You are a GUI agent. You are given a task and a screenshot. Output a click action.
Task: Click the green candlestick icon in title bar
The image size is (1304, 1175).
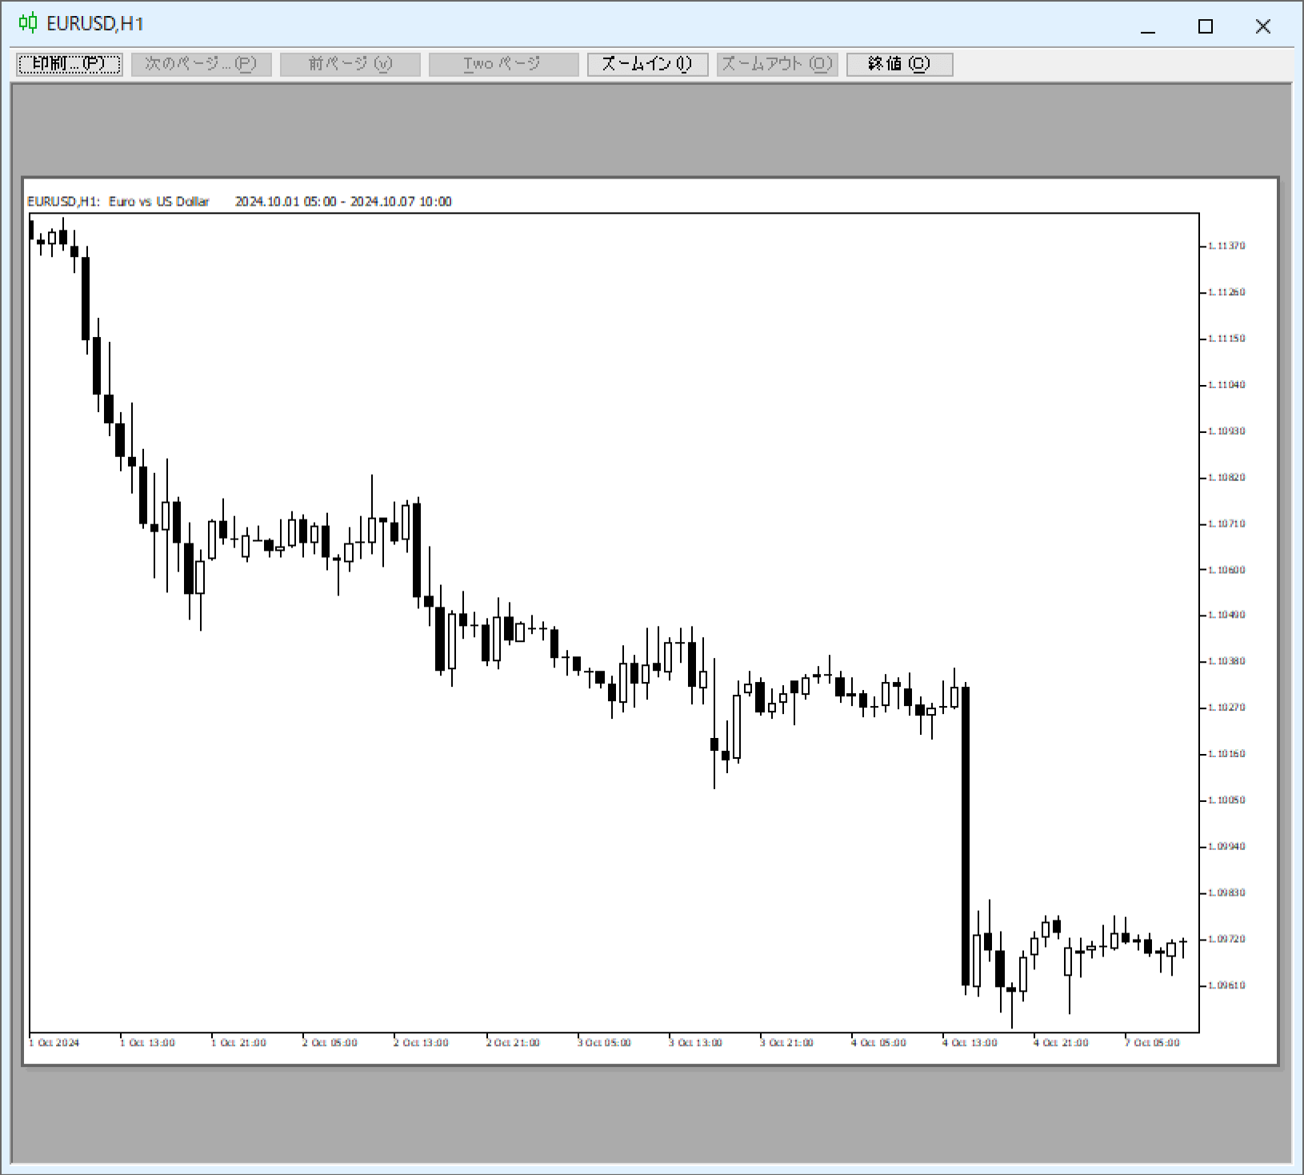click(x=28, y=23)
